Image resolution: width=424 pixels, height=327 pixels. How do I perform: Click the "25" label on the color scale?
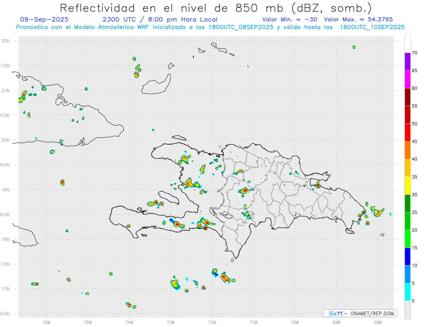[414, 212]
